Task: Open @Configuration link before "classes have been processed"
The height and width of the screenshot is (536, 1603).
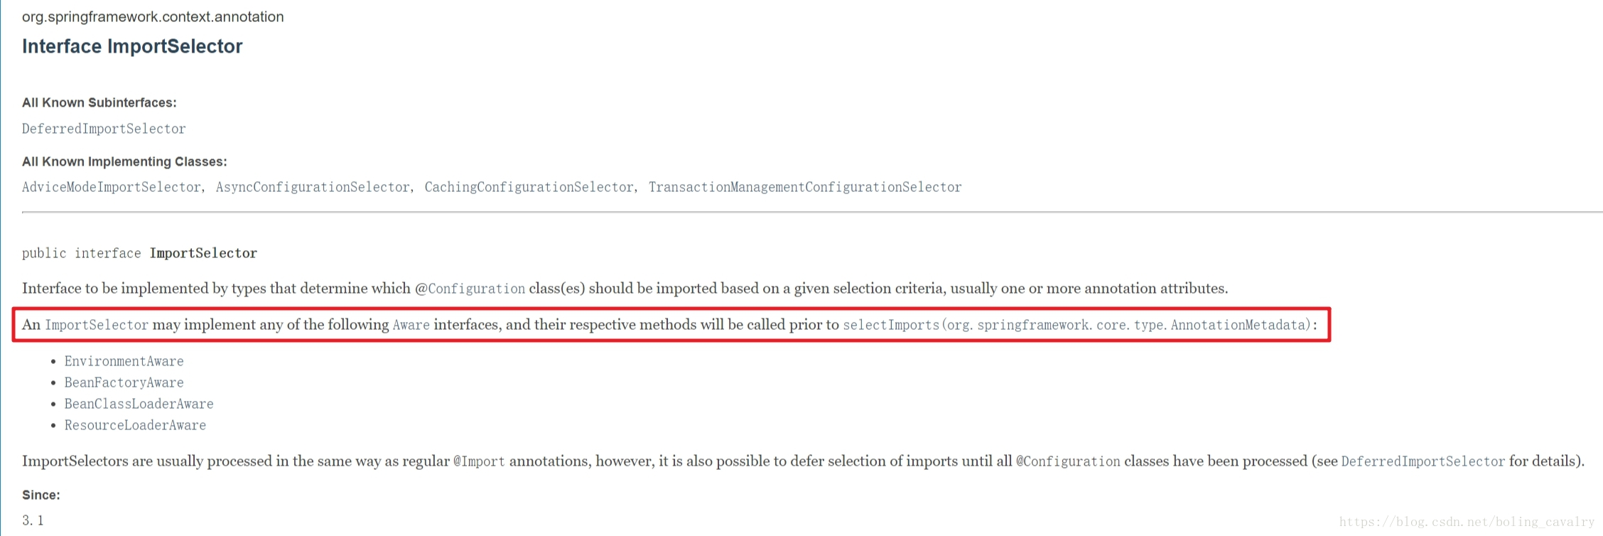Action: tap(1067, 461)
